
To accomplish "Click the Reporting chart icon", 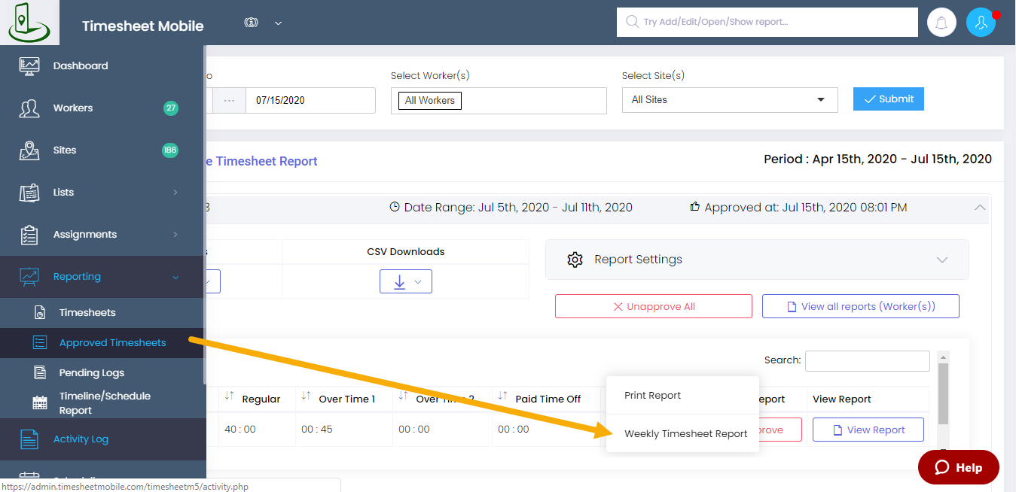I will tap(29, 277).
